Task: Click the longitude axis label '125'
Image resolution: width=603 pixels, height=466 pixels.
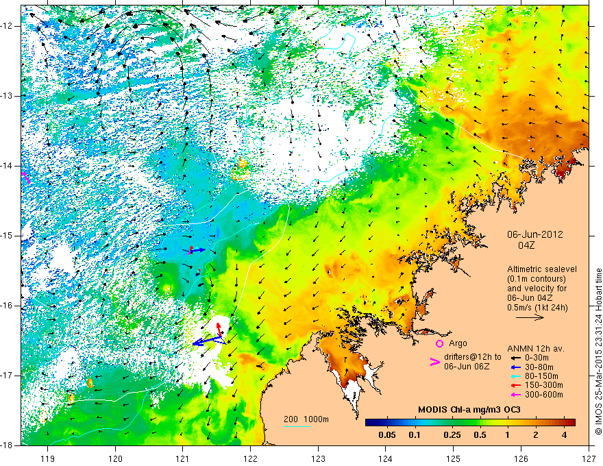Action: coord(454,458)
